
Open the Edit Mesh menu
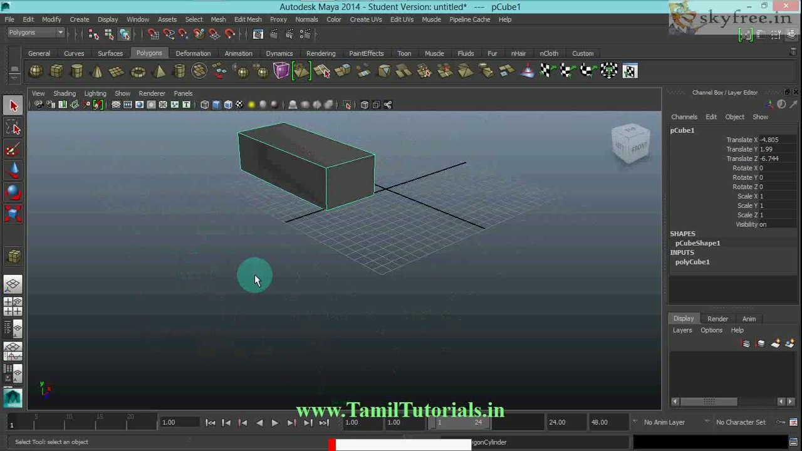(248, 19)
